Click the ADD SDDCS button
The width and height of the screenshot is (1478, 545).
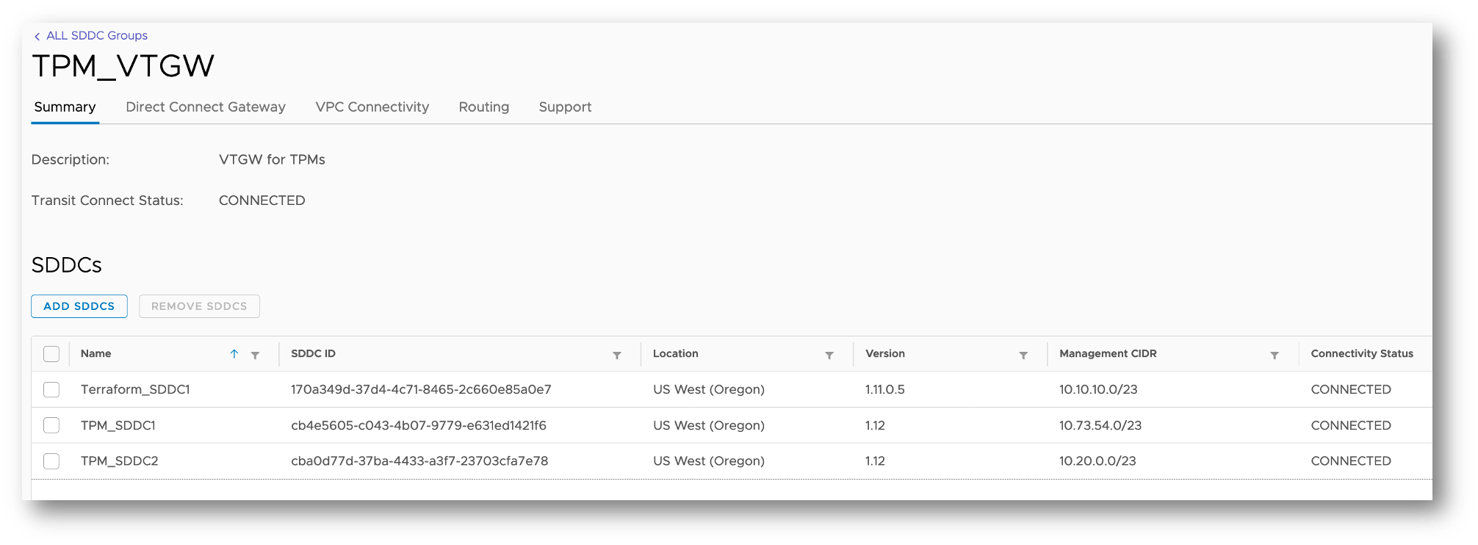pyautogui.click(x=79, y=306)
